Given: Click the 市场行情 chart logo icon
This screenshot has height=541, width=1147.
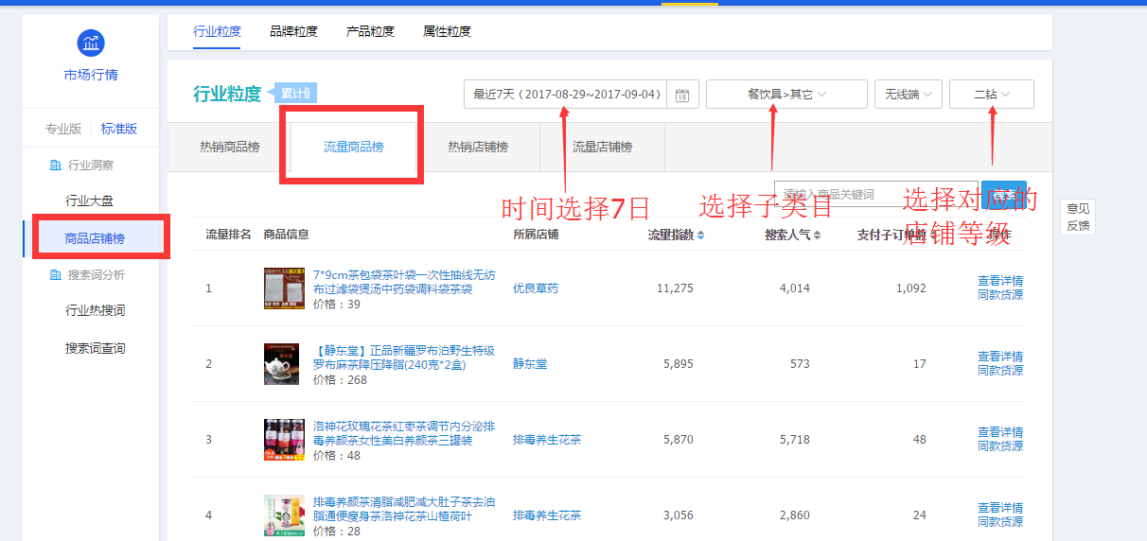Looking at the screenshot, I should tap(91, 43).
